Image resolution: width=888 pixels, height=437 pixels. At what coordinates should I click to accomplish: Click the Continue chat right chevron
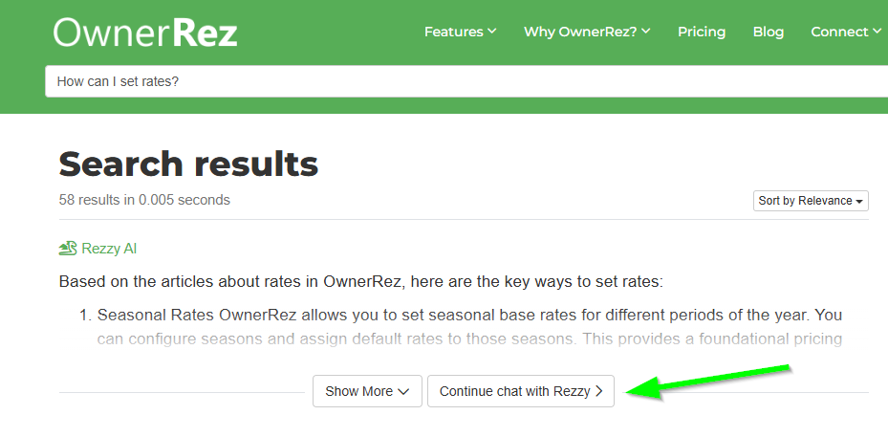598,391
